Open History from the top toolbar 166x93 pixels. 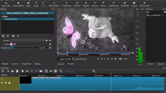point(95,4)
